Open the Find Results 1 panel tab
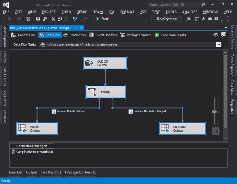The width and height of the screenshot is (237, 184). coord(51,172)
